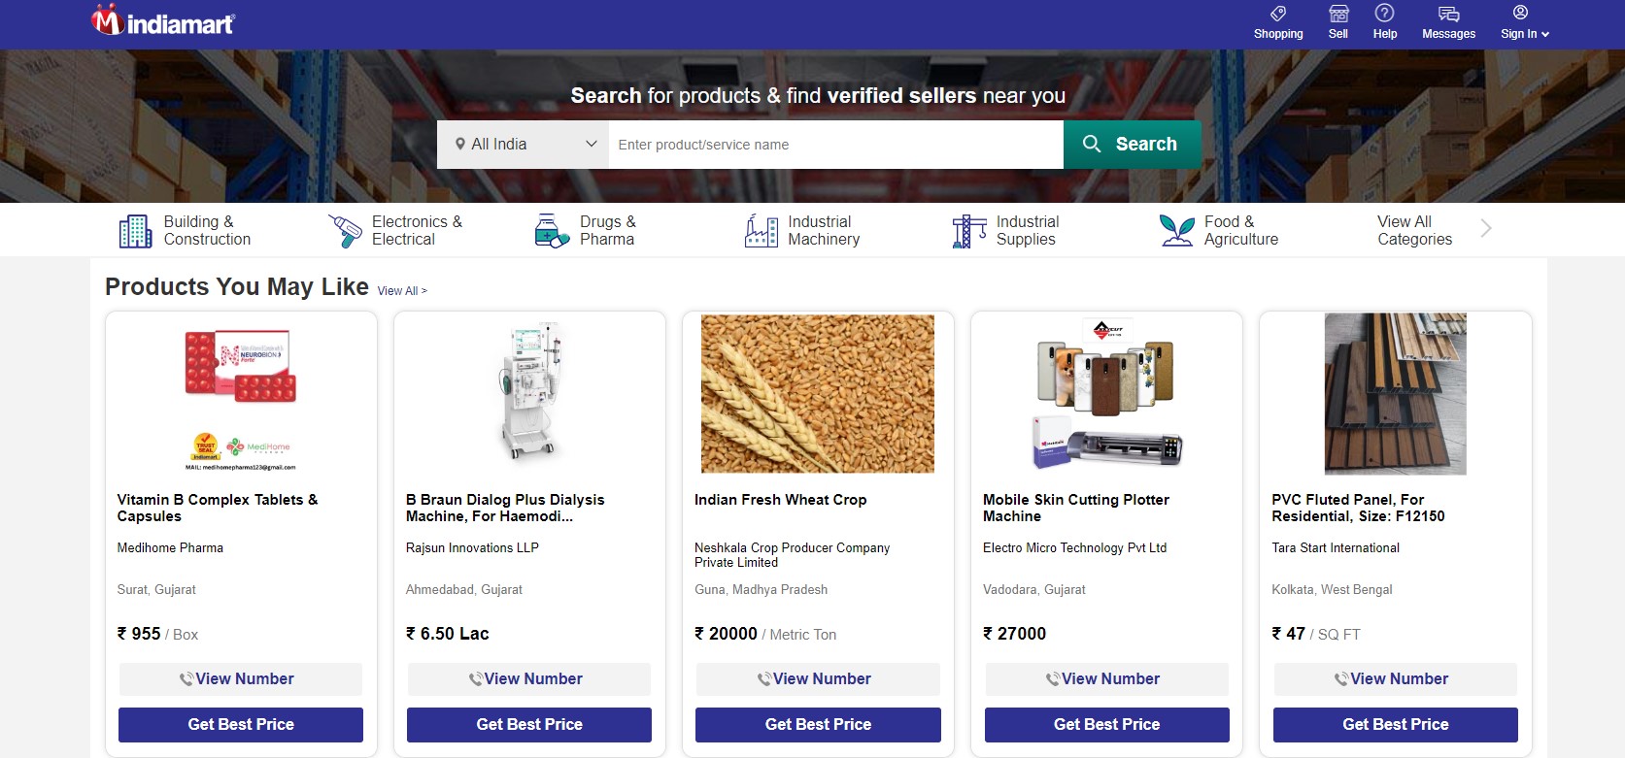Image resolution: width=1625 pixels, height=758 pixels.
Task: Click the Industrial Supplies crane icon
Action: (969, 231)
